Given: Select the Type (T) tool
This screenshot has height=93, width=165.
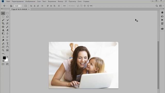Looking at the screenshot, I should [x=7, y=44].
